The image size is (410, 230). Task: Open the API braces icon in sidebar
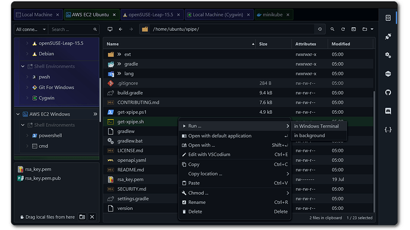(388, 130)
